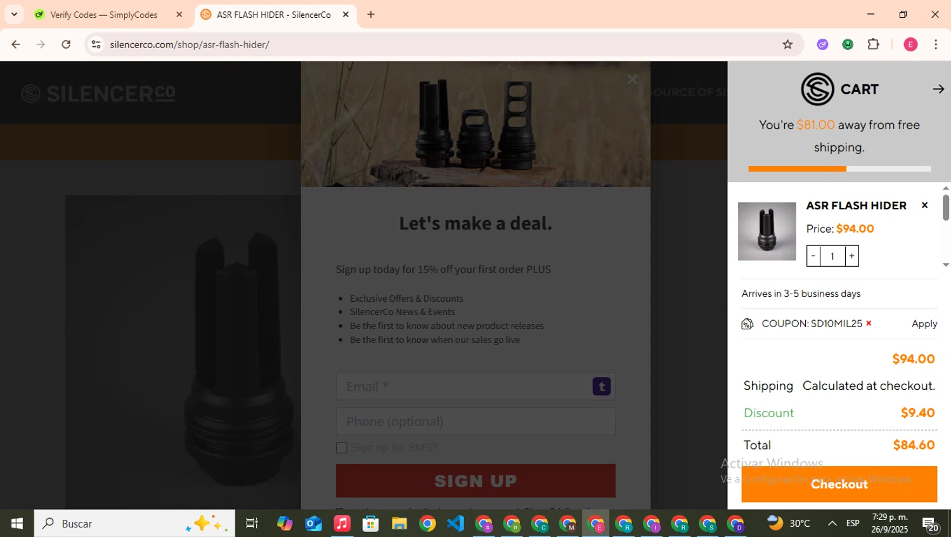
Task: Open Chrome profile D taskbar icon
Action: (x=735, y=524)
